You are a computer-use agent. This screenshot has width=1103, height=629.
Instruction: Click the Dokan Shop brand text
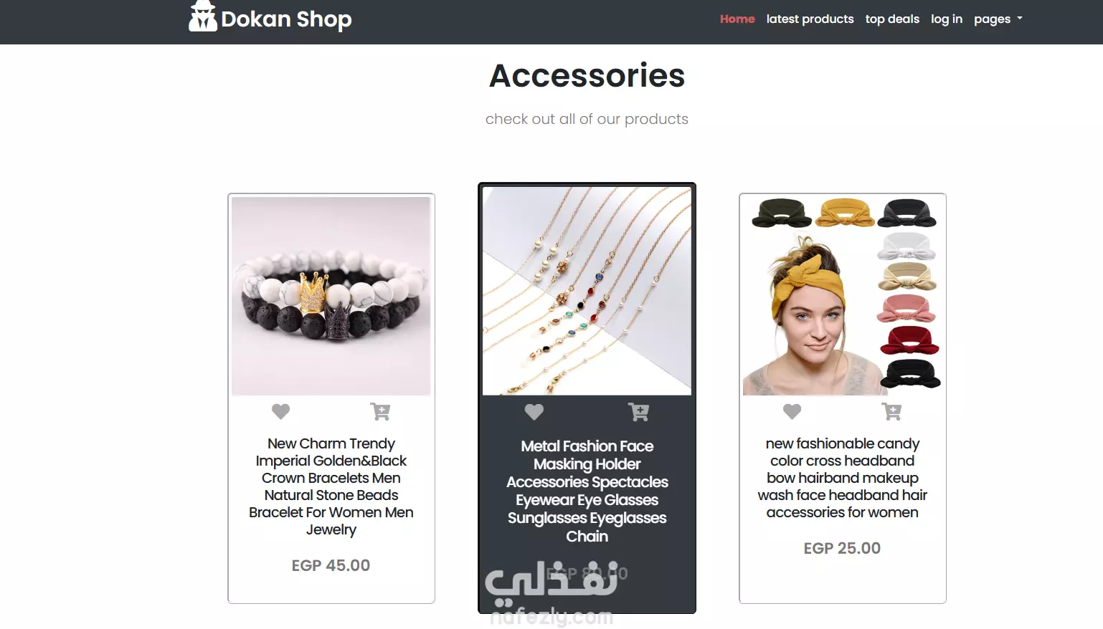point(286,19)
